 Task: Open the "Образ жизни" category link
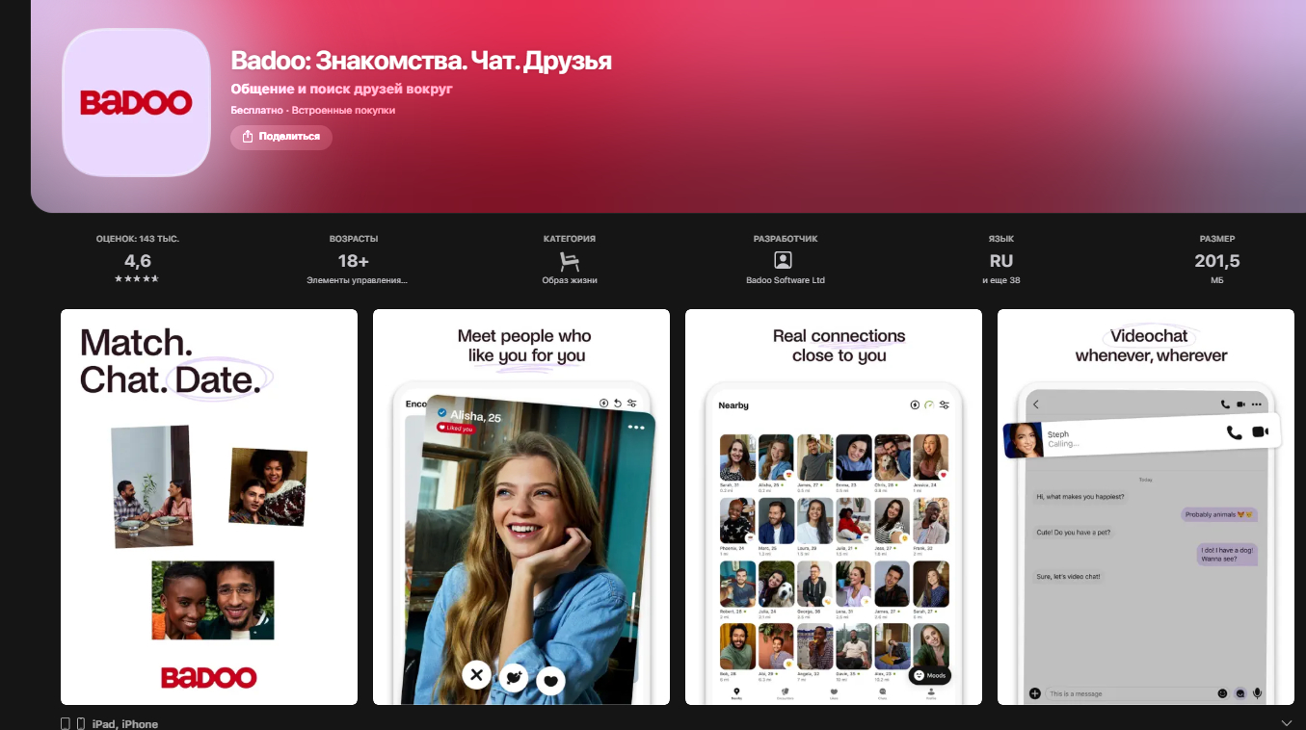(570, 280)
